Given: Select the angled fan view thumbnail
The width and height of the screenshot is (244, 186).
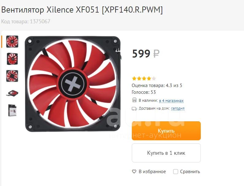Looking at the screenshot, I should point(12,93).
